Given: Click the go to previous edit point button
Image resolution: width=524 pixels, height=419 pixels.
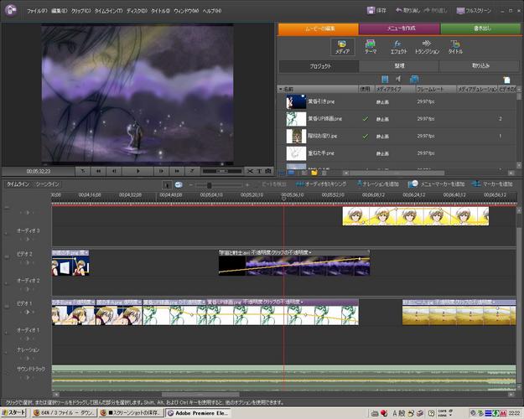Looking at the screenshot, I should 83,171.
